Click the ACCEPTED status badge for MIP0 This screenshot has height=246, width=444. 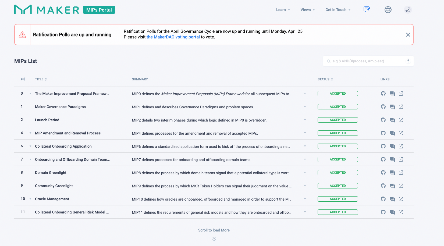click(x=338, y=94)
